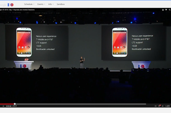Jump to live via the ライブ indicator

[14, 106]
